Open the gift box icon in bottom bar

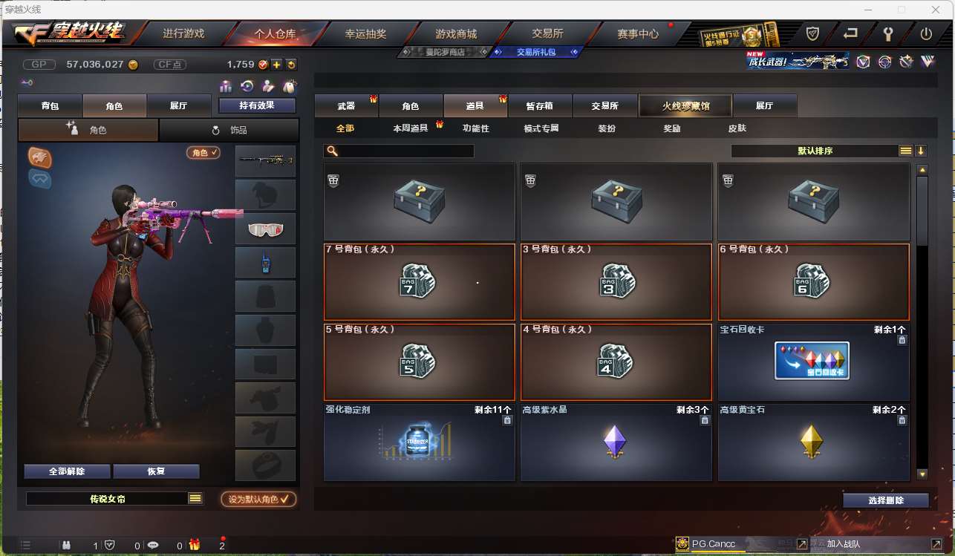click(195, 545)
